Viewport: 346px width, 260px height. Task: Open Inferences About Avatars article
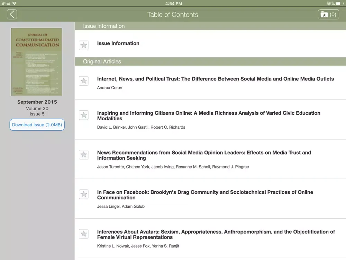(216, 234)
